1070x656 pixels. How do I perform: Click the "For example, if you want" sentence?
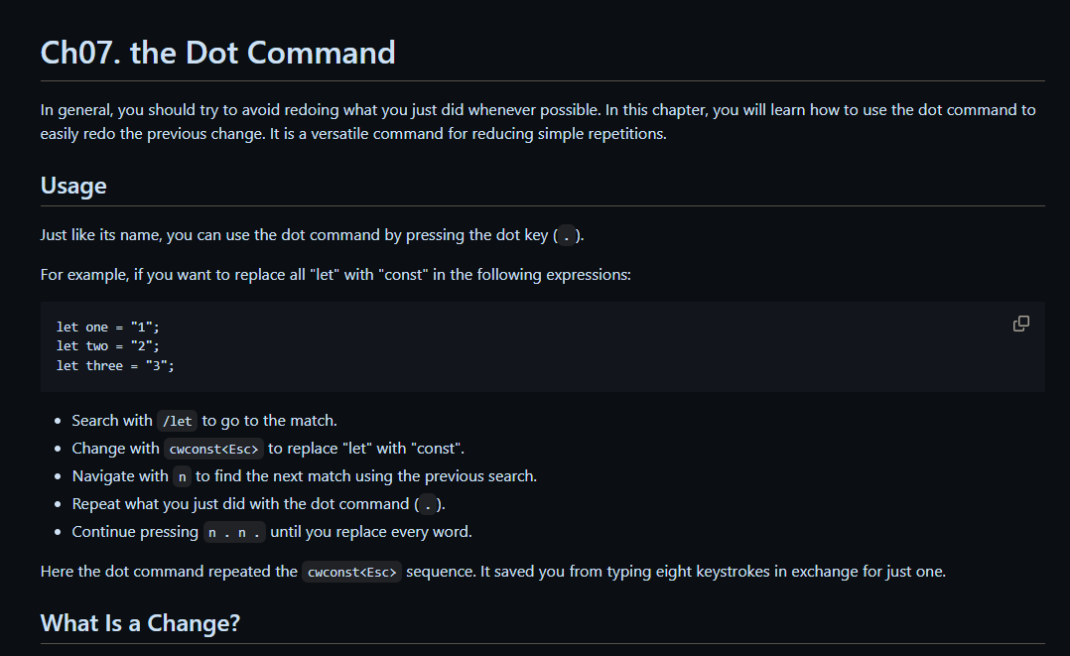pyautogui.click(x=335, y=274)
